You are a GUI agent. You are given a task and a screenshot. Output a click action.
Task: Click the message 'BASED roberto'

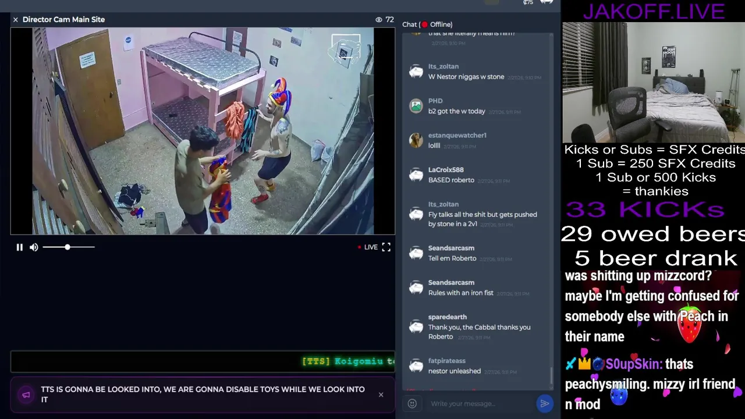[451, 180]
